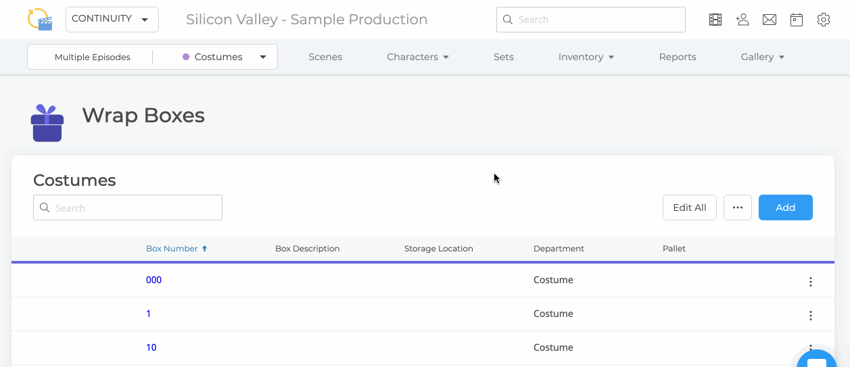Open row options menu for box 1
The image size is (850, 367).
coord(811,316)
